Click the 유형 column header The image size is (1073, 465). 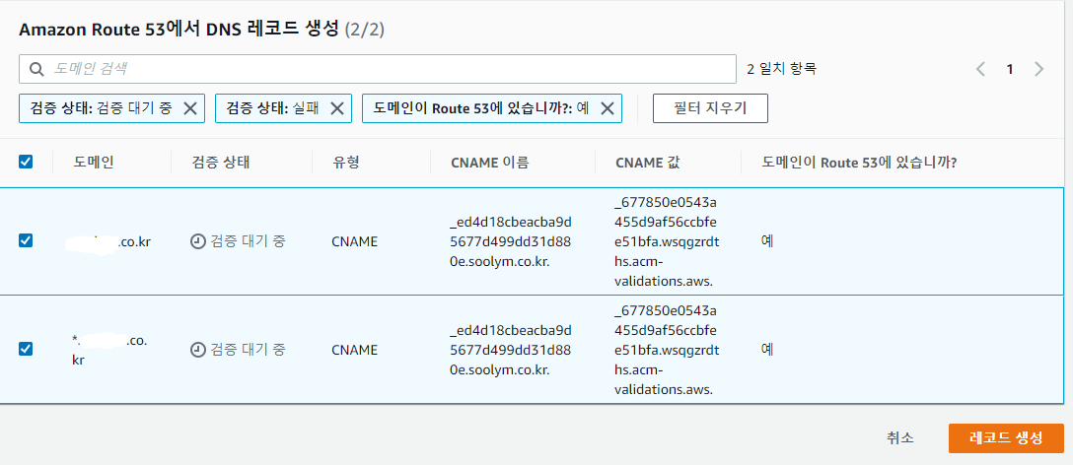345,163
